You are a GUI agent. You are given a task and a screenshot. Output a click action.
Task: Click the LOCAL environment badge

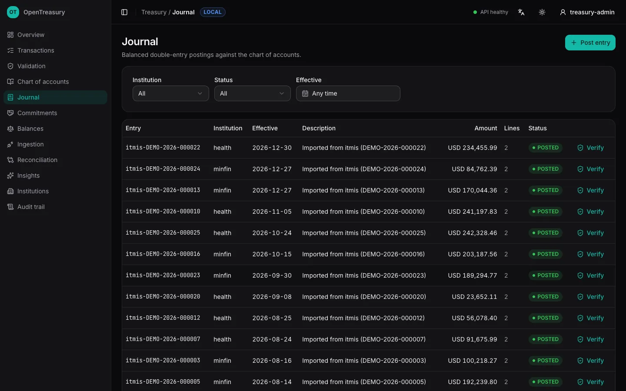(x=213, y=12)
